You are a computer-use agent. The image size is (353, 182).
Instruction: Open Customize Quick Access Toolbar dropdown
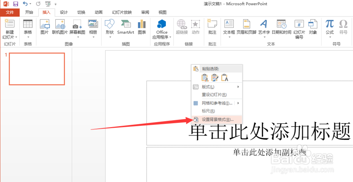click(x=55, y=4)
